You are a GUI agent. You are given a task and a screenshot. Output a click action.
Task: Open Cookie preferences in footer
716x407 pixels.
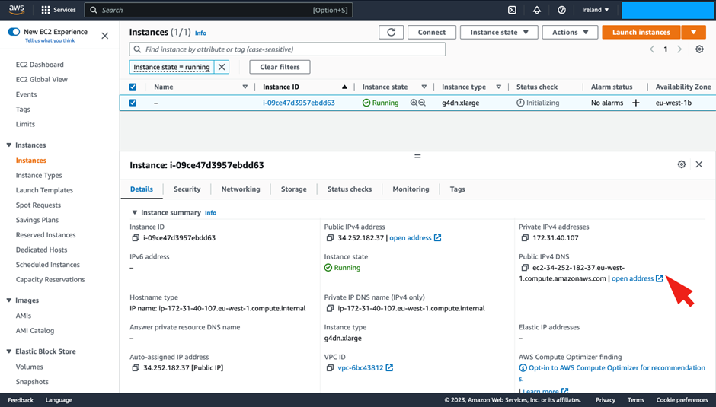click(682, 400)
